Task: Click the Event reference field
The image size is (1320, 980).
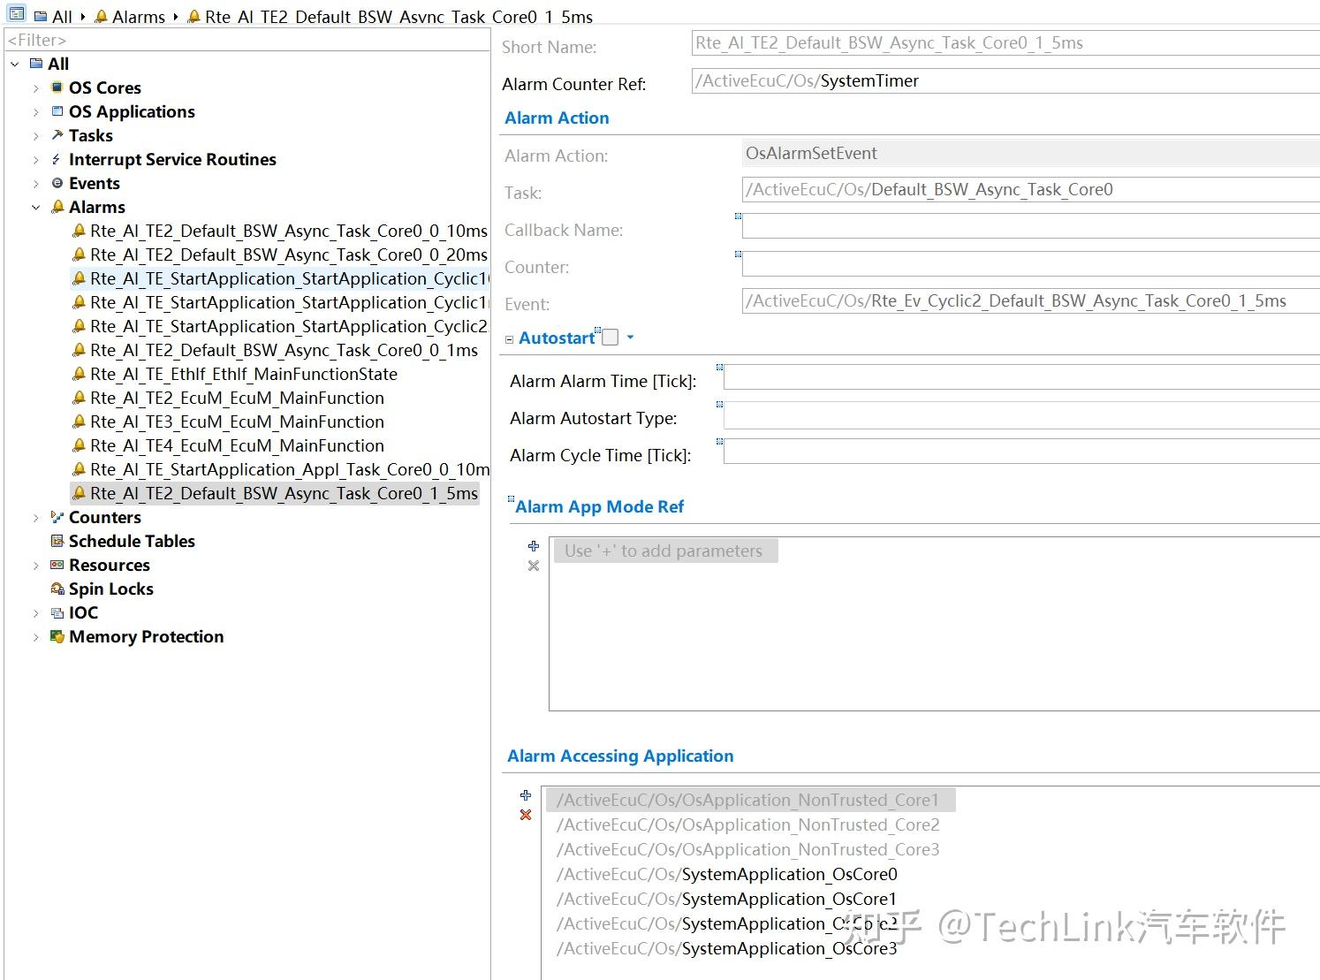Action: [1031, 301]
